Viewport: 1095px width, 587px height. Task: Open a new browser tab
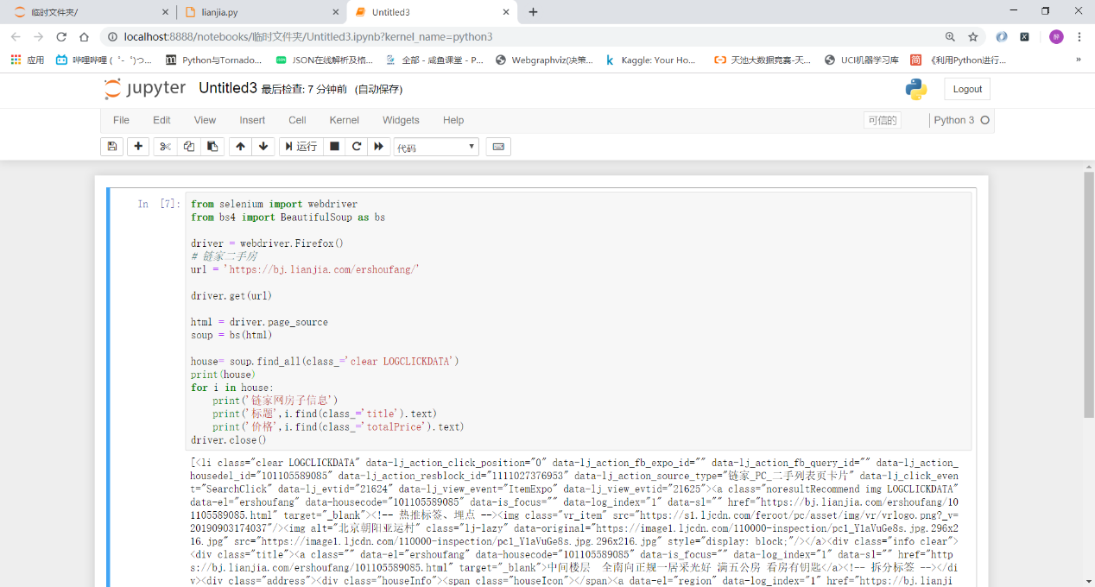tap(533, 12)
